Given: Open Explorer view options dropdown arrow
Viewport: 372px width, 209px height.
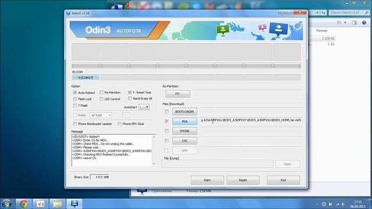Looking at the screenshot, I should [345, 23].
